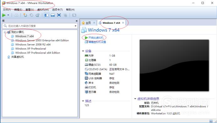217x123 pixels.
Task: Switch to the 主页 home tab
Action: [x=88, y=23]
